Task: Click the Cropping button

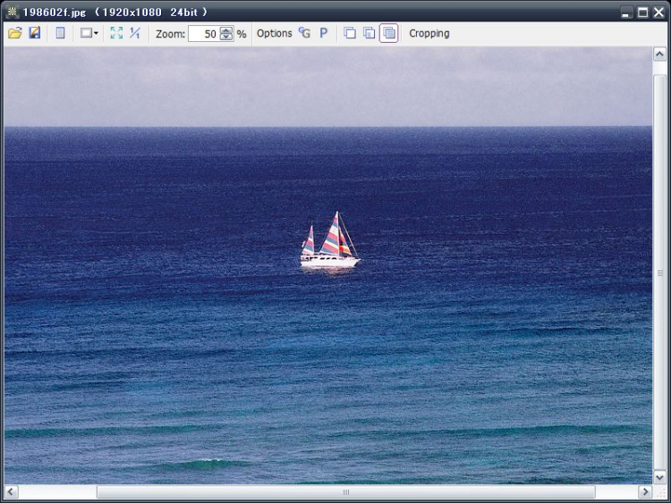Action: pos(429,33)
